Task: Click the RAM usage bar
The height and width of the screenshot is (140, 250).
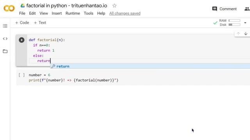Action: (x=234, y=21)
